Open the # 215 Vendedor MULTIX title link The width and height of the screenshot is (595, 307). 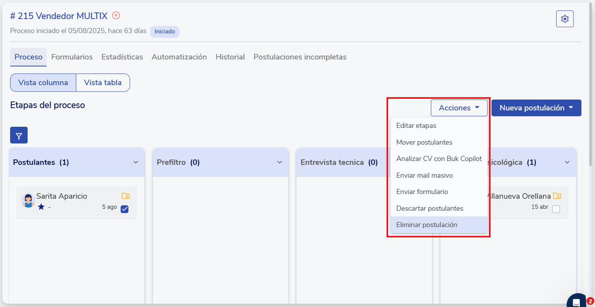[x=59, y=16]
